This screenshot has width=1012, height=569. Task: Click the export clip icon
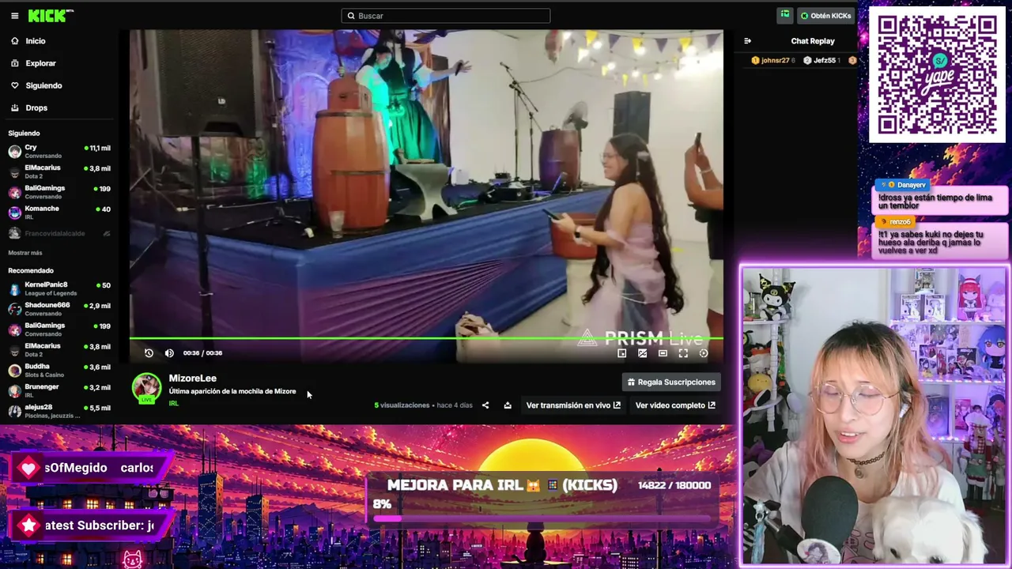(x=508, y=405)
